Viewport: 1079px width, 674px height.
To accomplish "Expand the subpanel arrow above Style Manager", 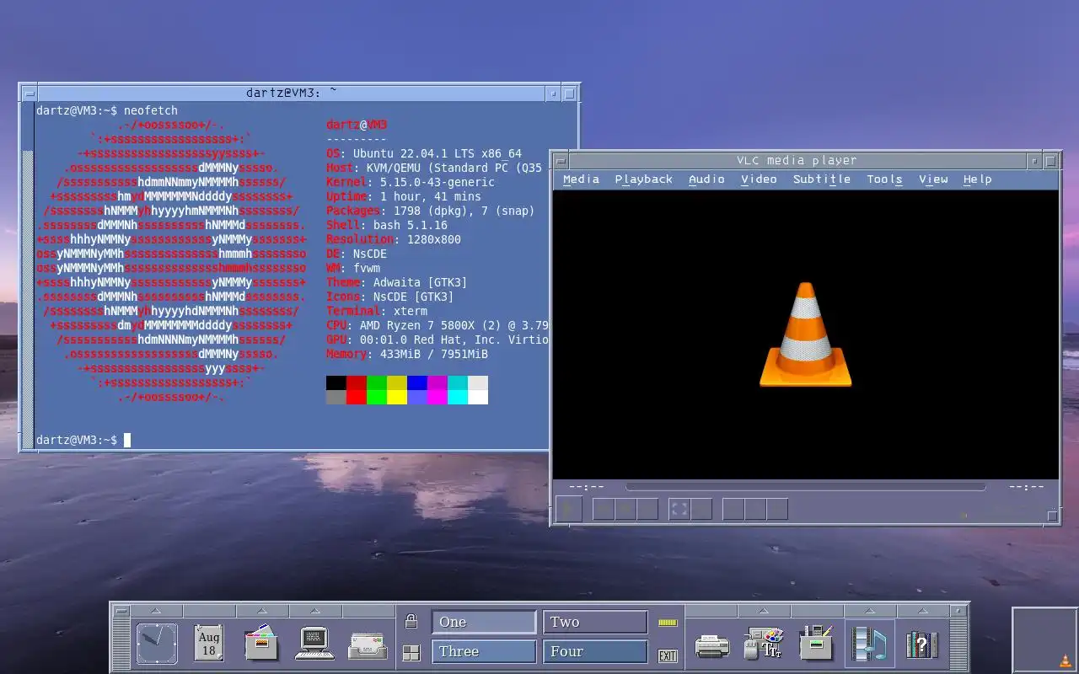I will coord(764,611).
